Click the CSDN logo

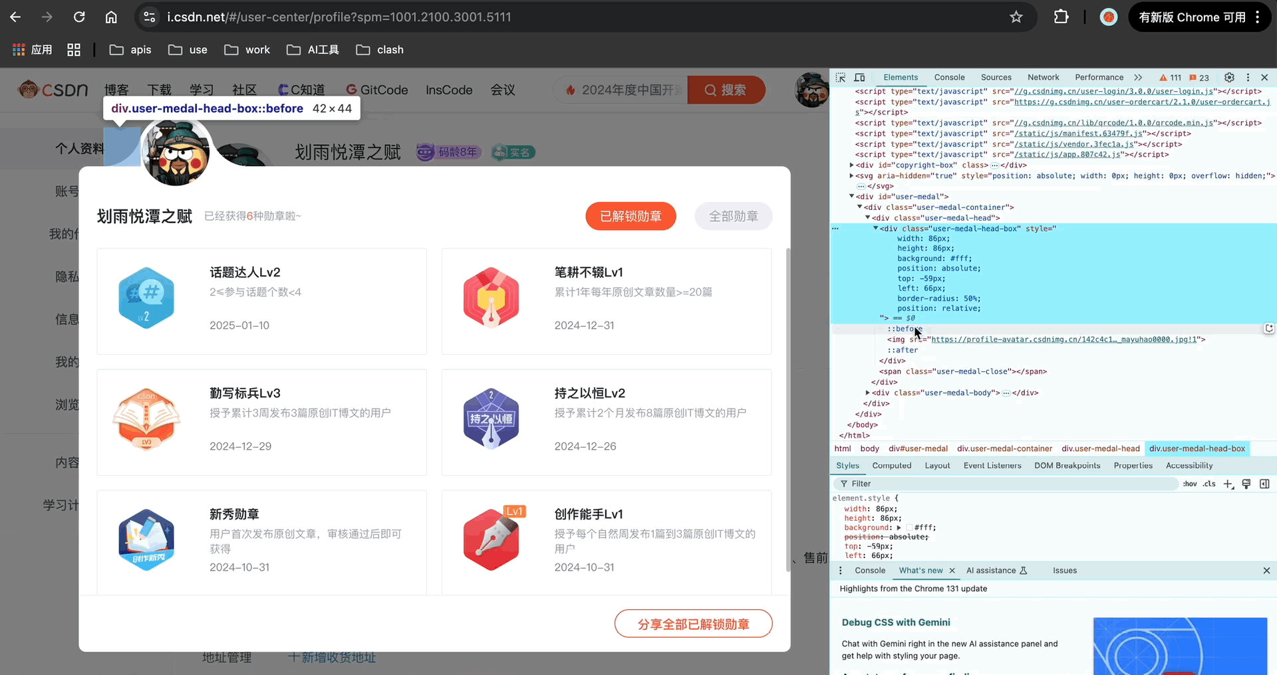point(53,90)
